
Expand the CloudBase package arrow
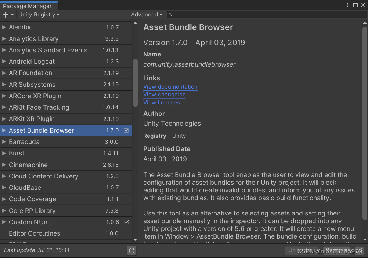click(x=4, y=188)
